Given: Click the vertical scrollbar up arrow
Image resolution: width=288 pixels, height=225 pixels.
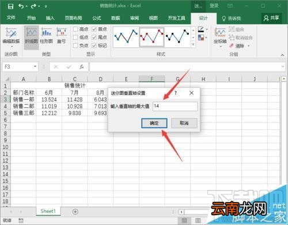Looking at the screenshot, I should point(284,78).
